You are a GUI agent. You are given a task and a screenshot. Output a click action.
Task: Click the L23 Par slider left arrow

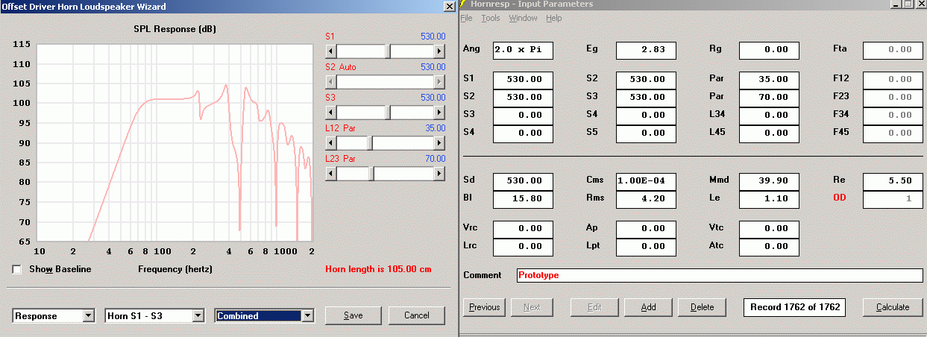tap(331, 174)
